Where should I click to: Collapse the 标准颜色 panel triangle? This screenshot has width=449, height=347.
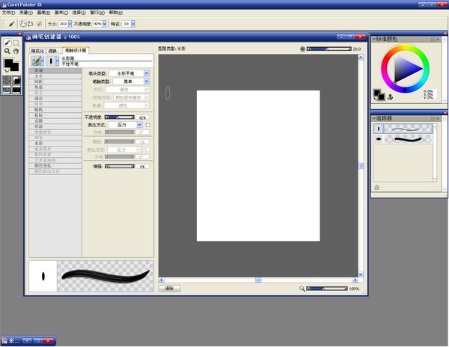[x=373, y=39]
